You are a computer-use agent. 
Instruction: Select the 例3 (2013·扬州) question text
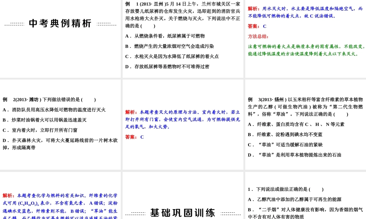[305, 107]
